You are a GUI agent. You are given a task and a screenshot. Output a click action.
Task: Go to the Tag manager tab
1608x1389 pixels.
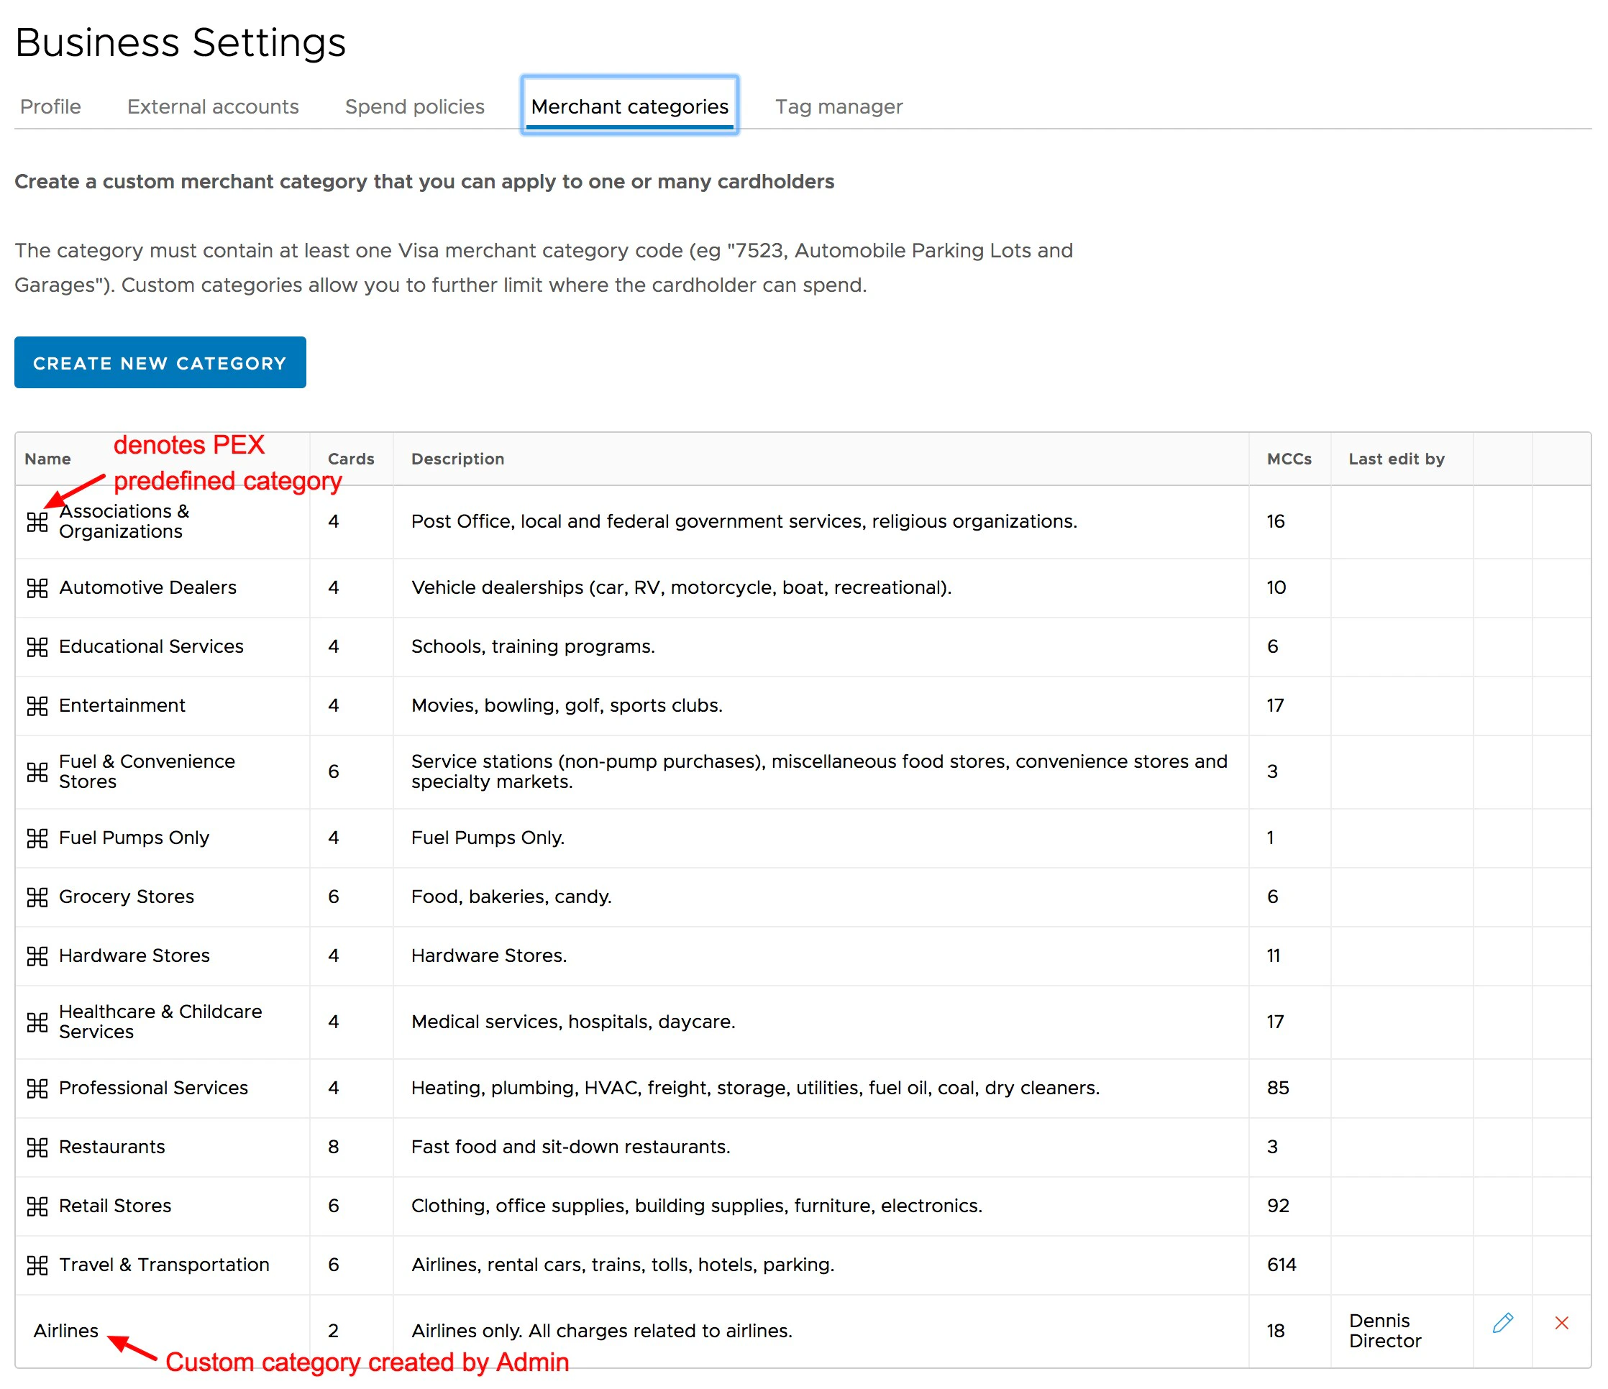(x=838, y=106)
